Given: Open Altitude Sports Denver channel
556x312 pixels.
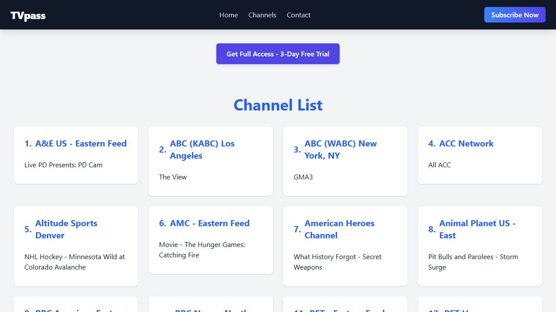Looking at the screenshot, I should [66, 229].
